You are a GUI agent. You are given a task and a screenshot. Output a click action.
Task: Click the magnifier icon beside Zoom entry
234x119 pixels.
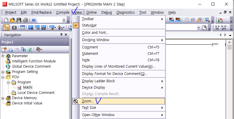coord(76,101)
